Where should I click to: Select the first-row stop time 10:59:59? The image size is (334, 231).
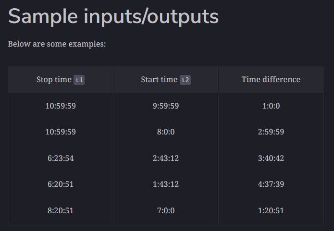click(x=61, y=106)
